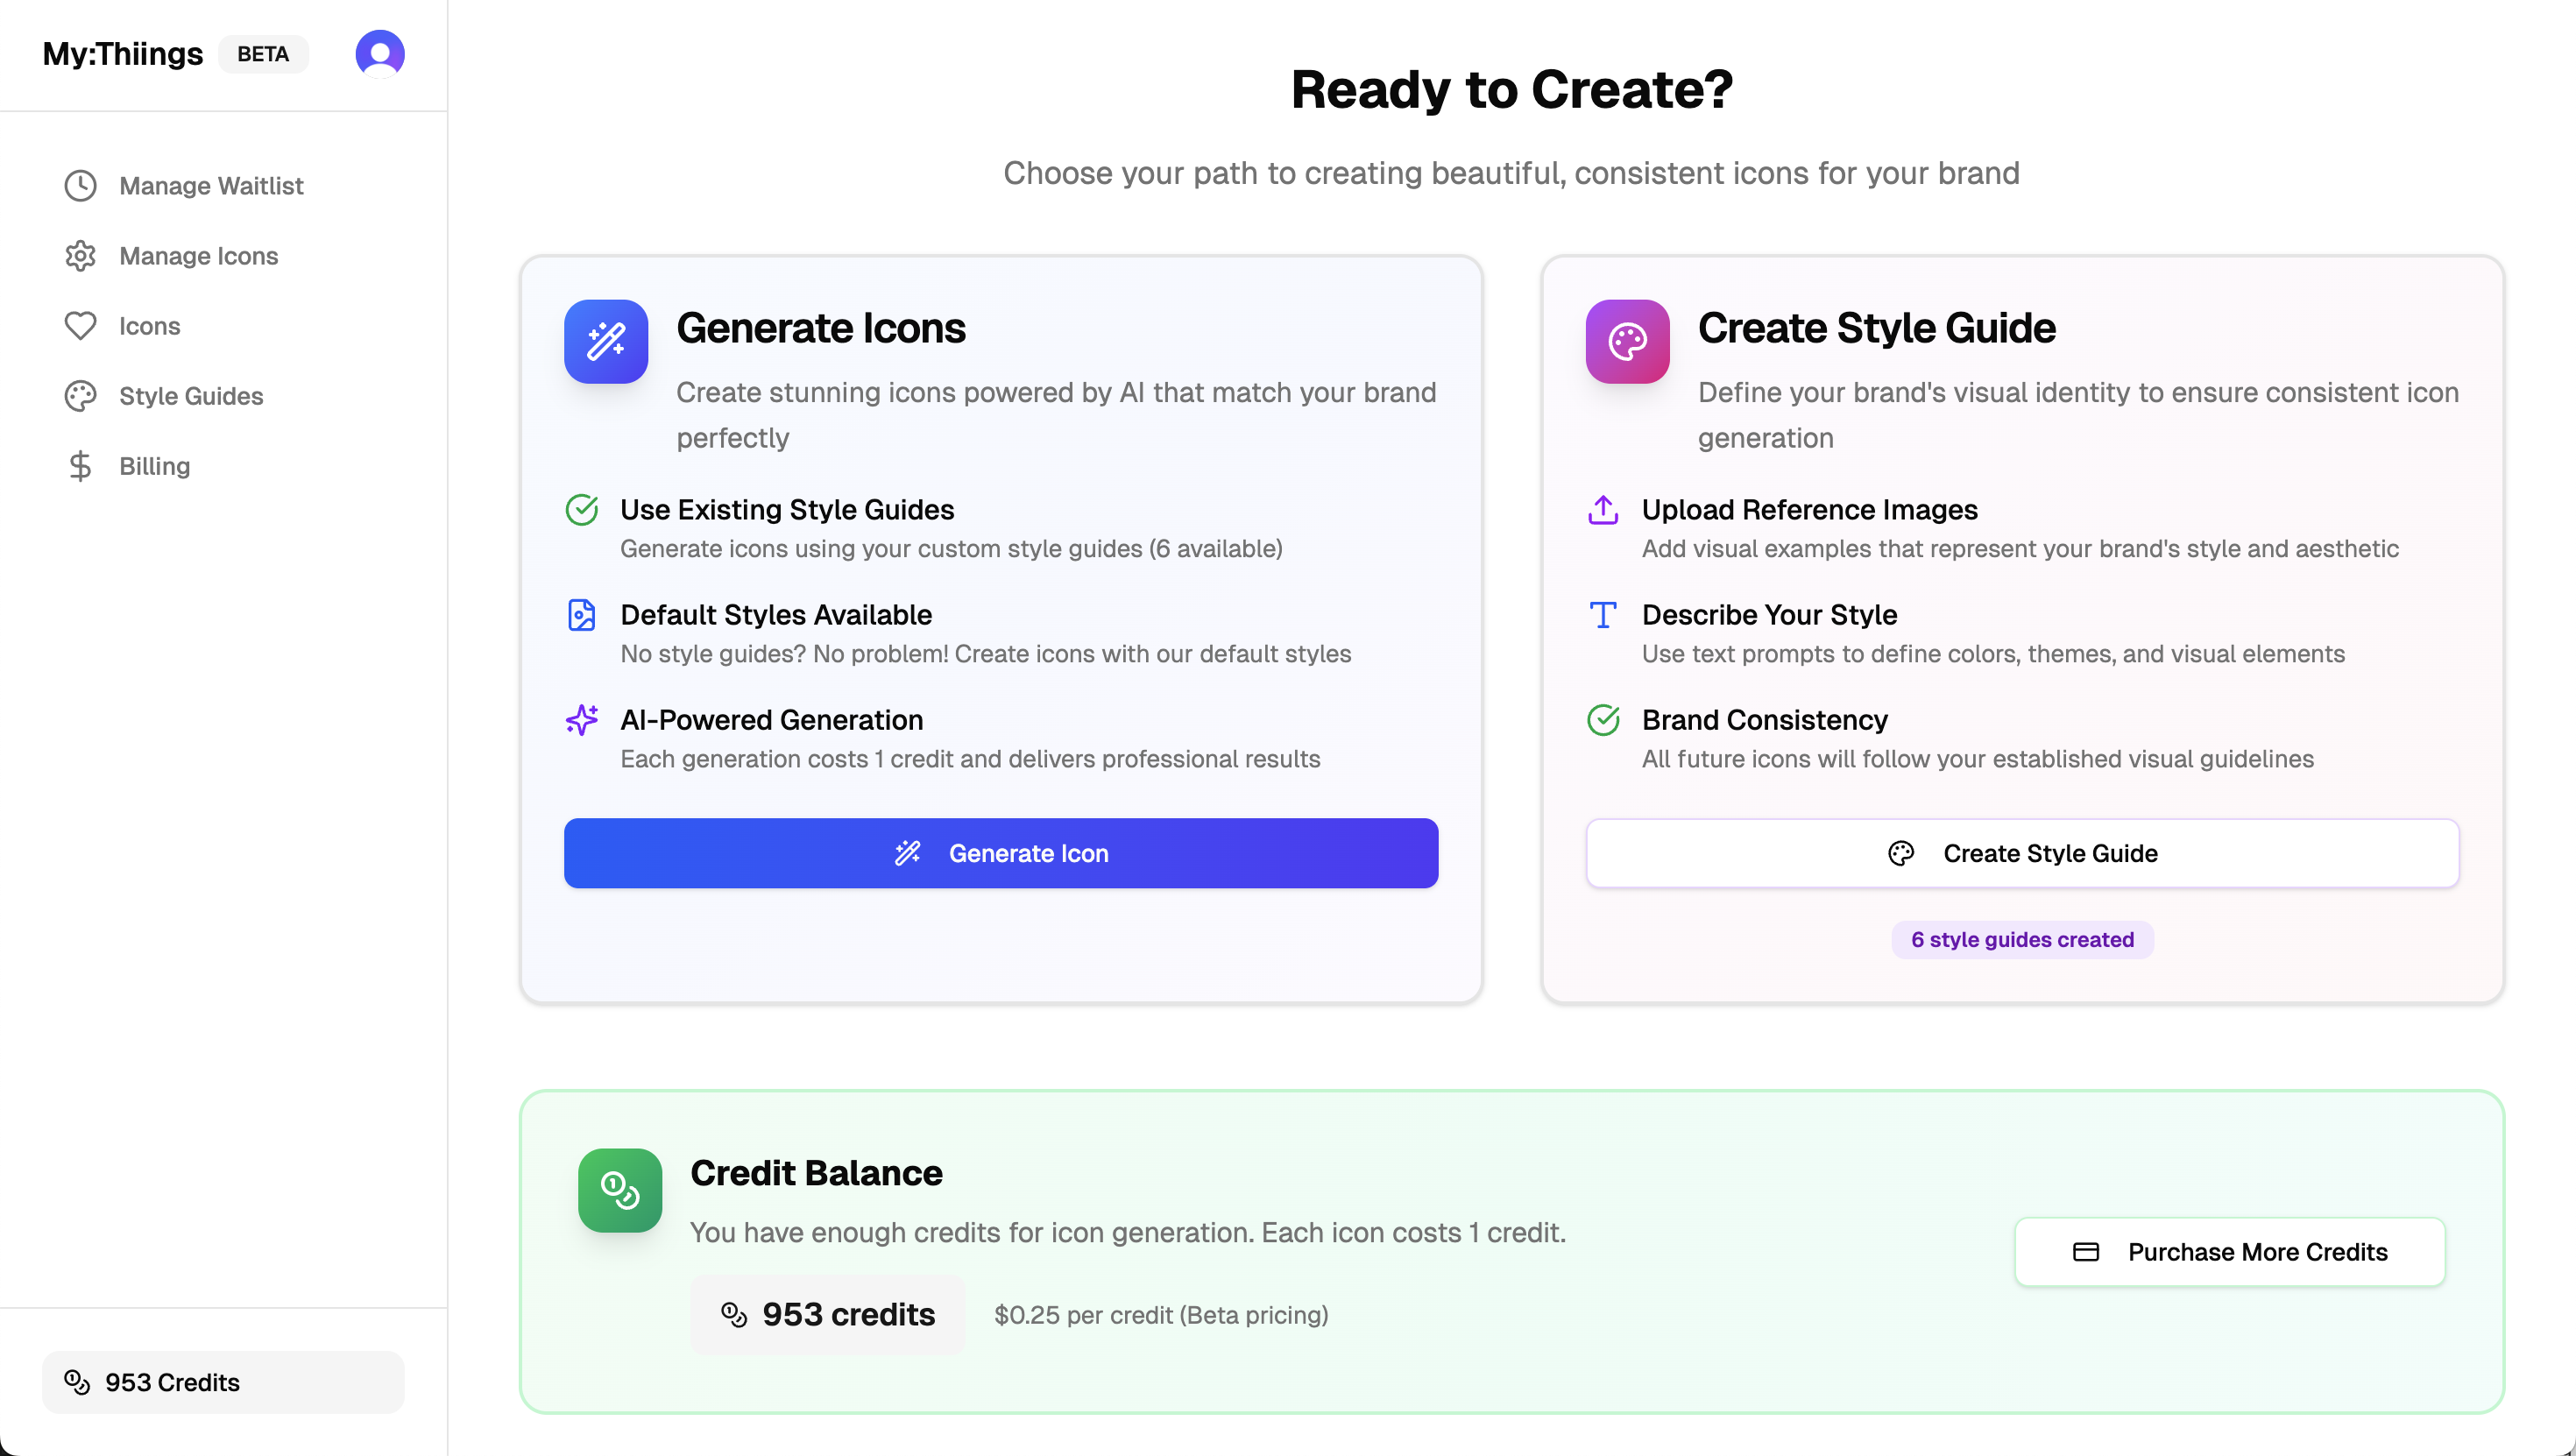This screenshot has height=1456, width=2576.
Task: Click the blue magic wand Generate Icons tile
Action: pos(606,341)
